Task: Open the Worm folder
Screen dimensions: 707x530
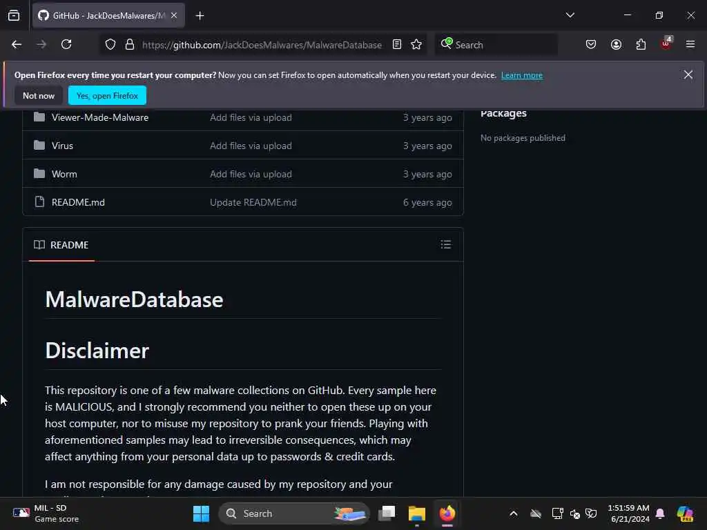Action: (x=64, y=174)
